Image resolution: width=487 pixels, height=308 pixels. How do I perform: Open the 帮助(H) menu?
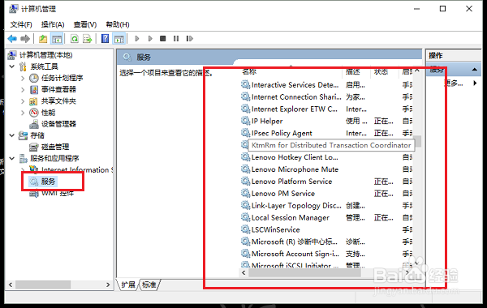click(x=118, y=24)
